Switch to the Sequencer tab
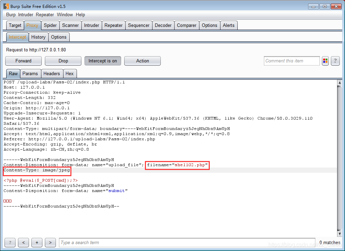Viewport: 345px width, 251px height. pyautogui.click(x=139, y=26)
